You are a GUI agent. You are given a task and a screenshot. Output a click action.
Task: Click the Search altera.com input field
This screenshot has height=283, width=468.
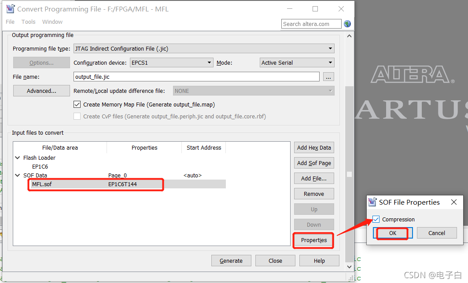tap(311, 24)
